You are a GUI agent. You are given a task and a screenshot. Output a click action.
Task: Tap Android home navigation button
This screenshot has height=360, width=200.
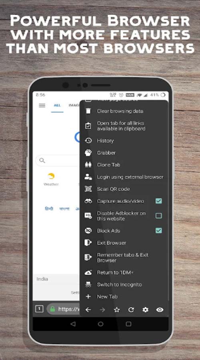(100, 324)
